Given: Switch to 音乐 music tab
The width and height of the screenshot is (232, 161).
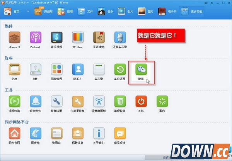Looking at the screenshot, I should [105, 11].
